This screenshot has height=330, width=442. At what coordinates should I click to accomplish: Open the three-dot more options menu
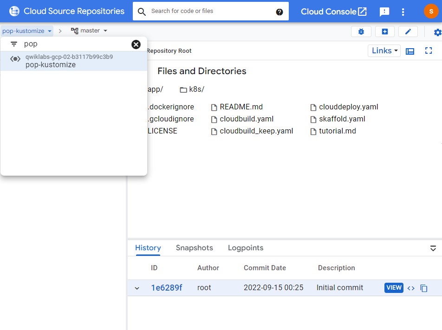(403, 12)
